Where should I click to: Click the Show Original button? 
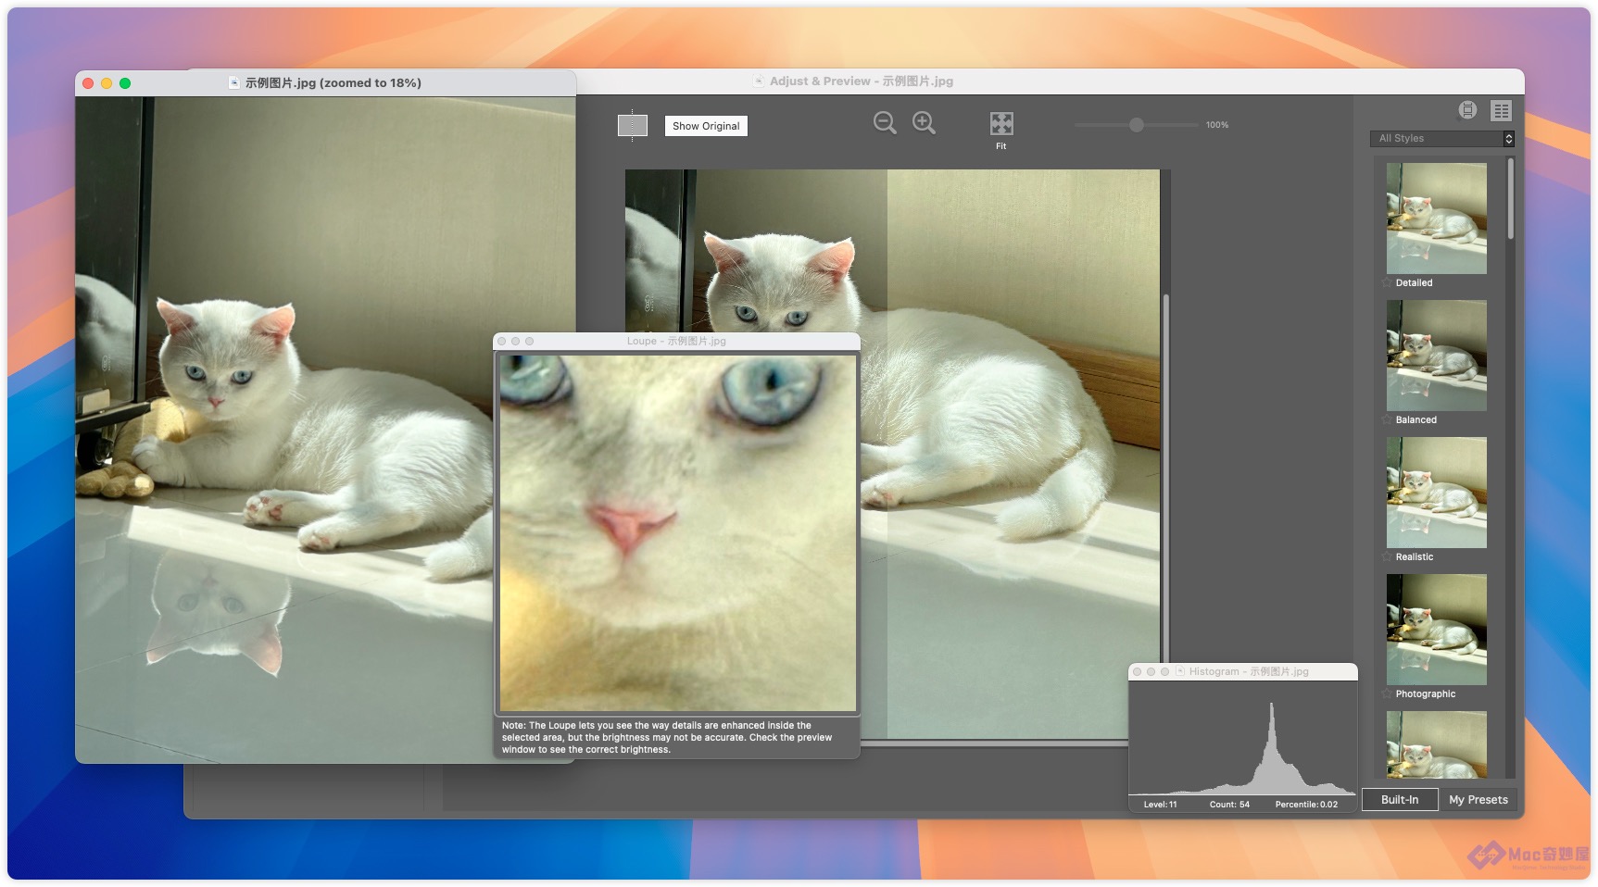point(706,126)
